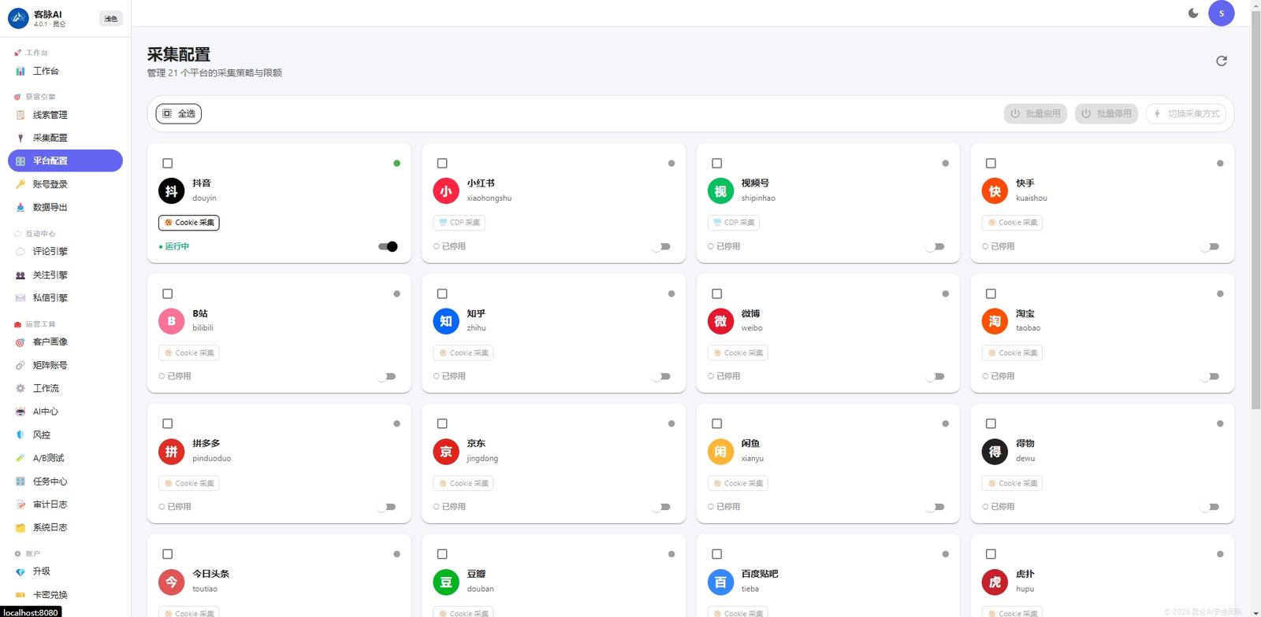This screenshot has height=617, width=1261.
Task: Click the 运行中 status on 抖音
Action: (x=174, y=246)
